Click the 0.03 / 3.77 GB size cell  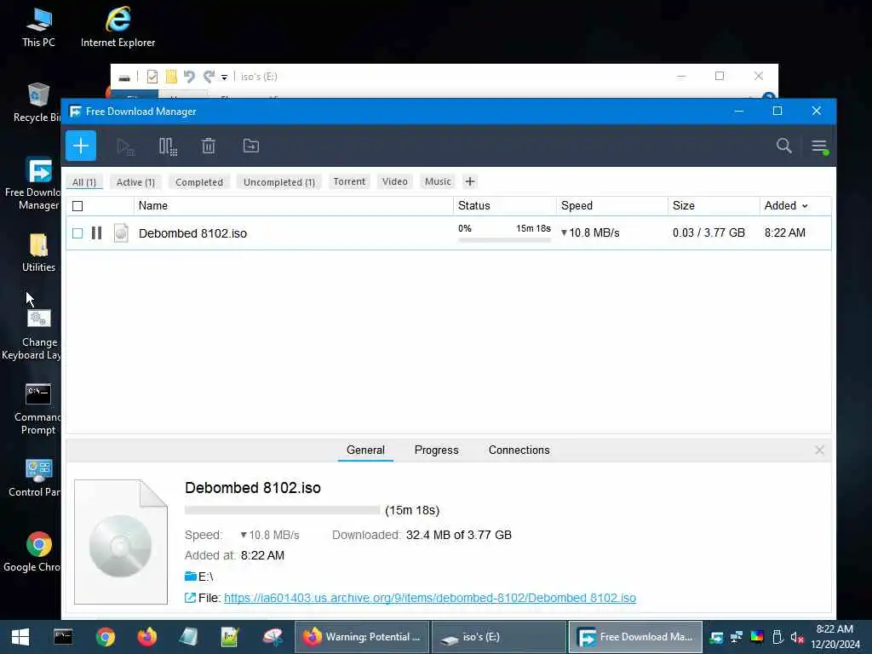[x=708, y=233]
